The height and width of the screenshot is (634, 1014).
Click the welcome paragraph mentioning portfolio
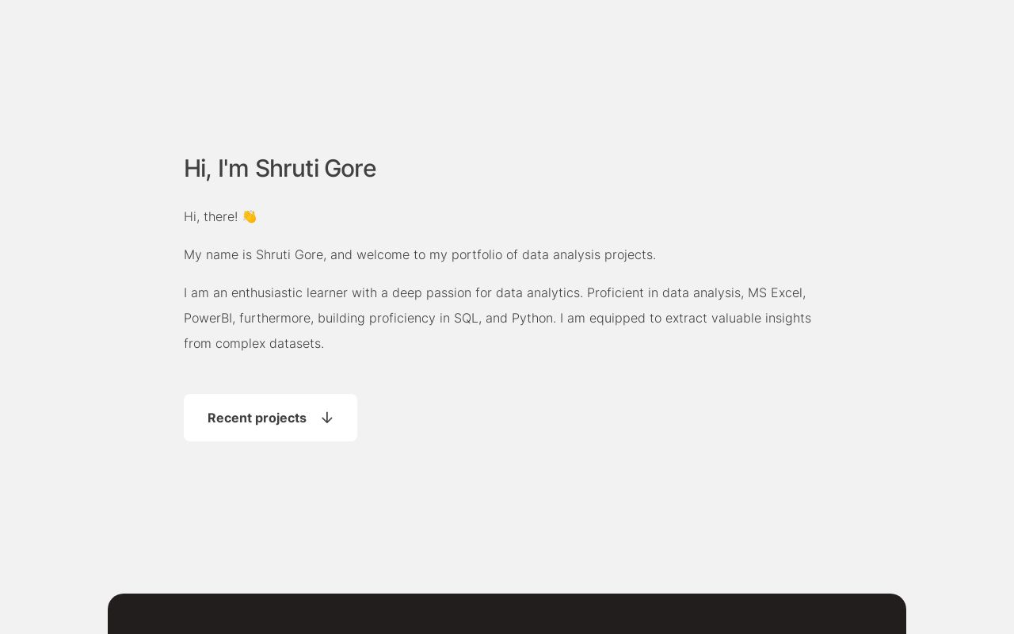tap(420, 254)
